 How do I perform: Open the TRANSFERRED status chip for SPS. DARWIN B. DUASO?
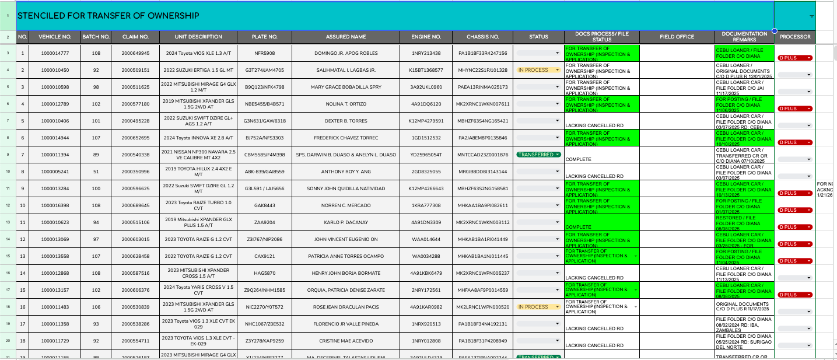538,155
